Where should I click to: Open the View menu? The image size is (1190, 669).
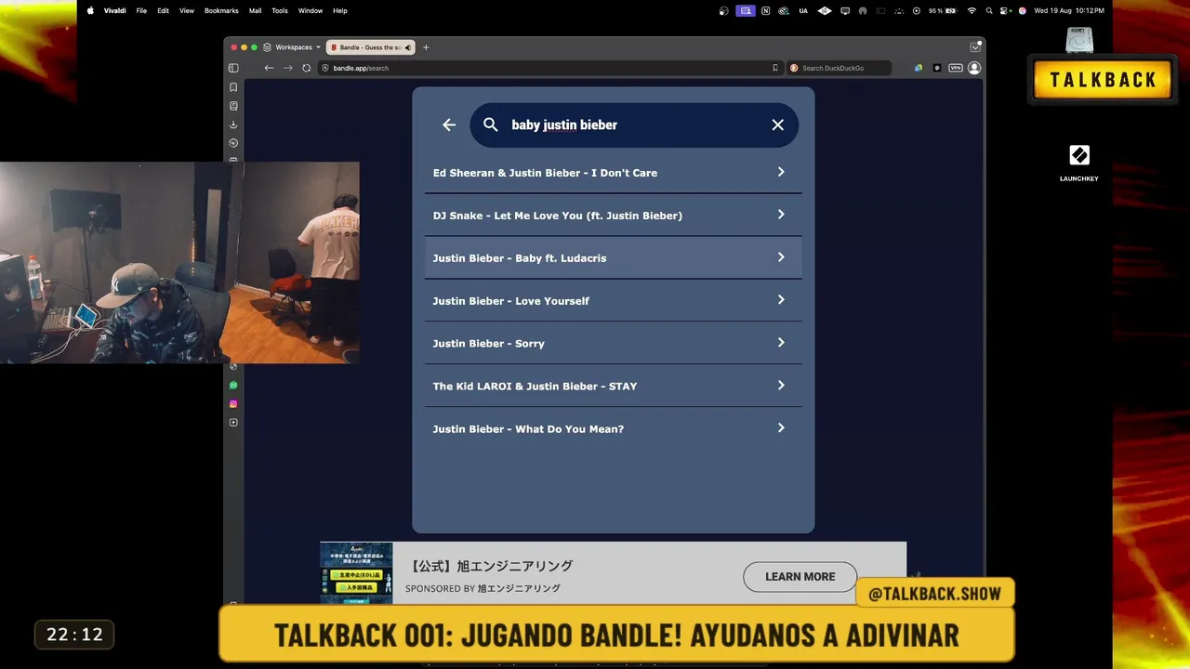tap(187, 11)
